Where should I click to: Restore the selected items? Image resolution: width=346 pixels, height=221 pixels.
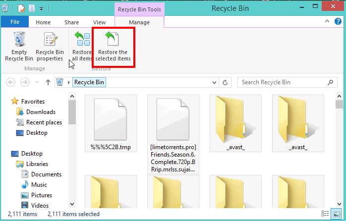tap(113, 47)
